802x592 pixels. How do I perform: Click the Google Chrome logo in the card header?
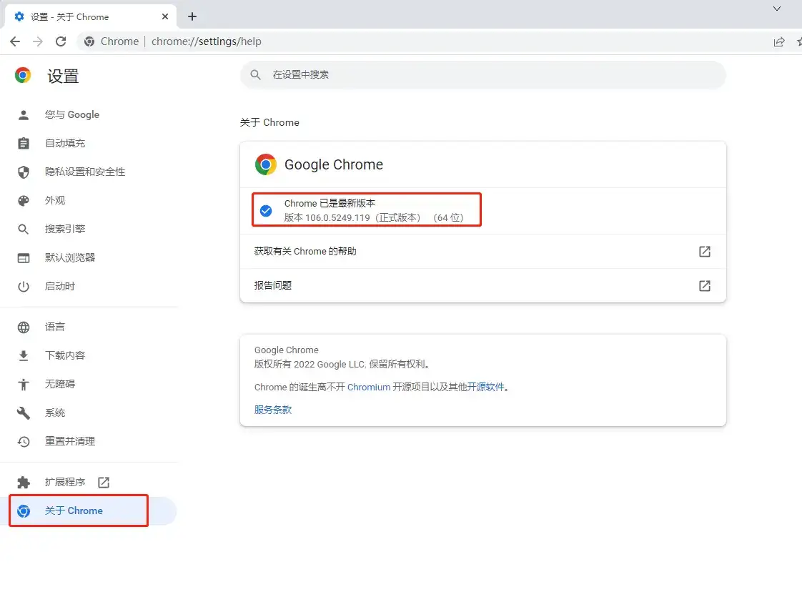(266, 164)
